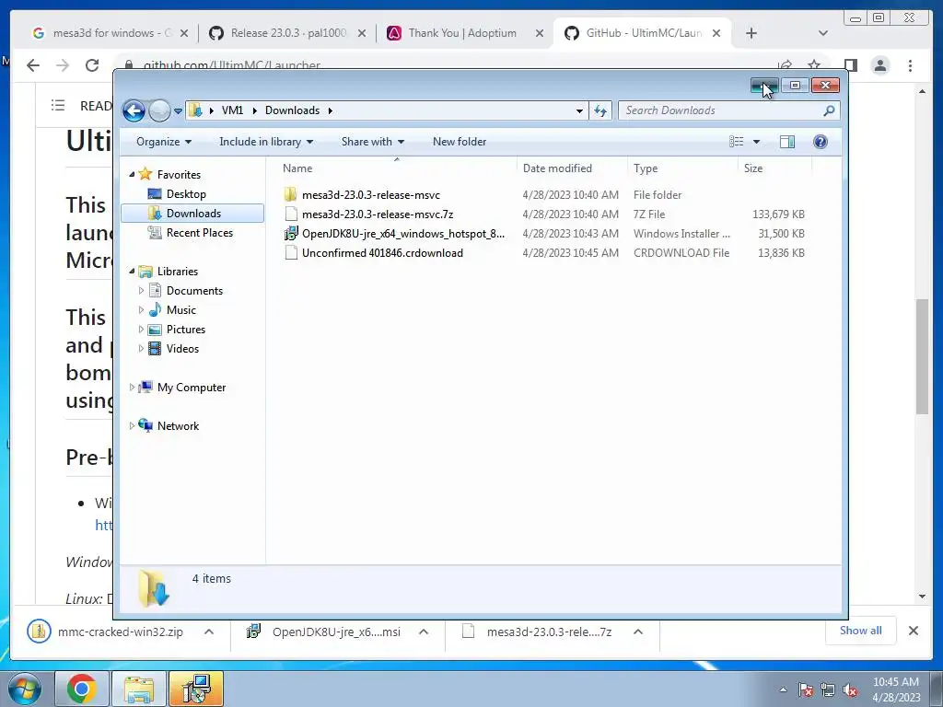Go back in Chrome browser
This screenshot has height=707, width=943.
pyautogui.click(x=33, y=65)
